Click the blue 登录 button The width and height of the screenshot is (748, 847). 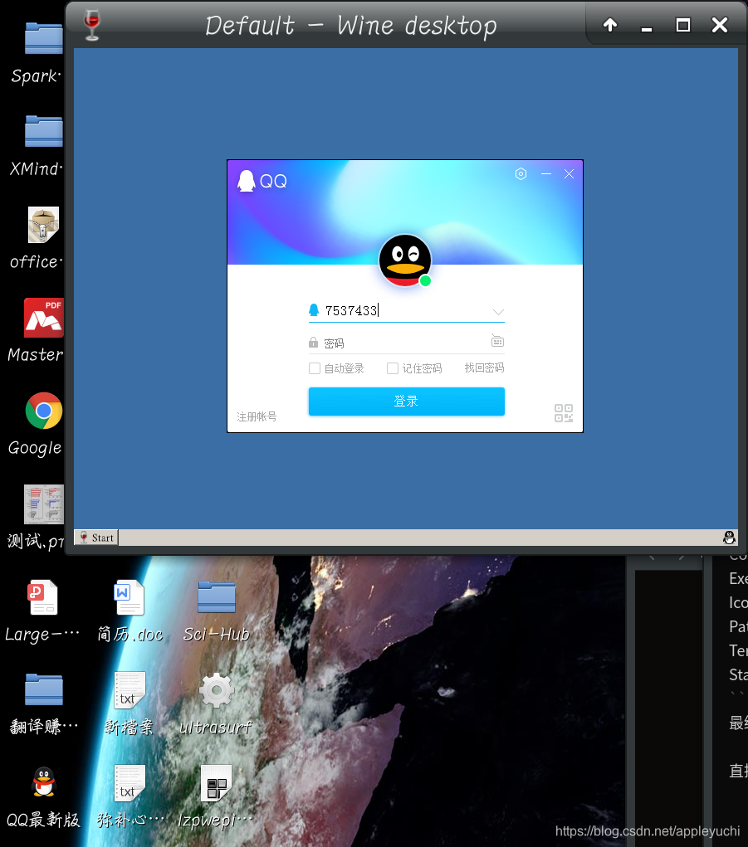tap(407, 402)
